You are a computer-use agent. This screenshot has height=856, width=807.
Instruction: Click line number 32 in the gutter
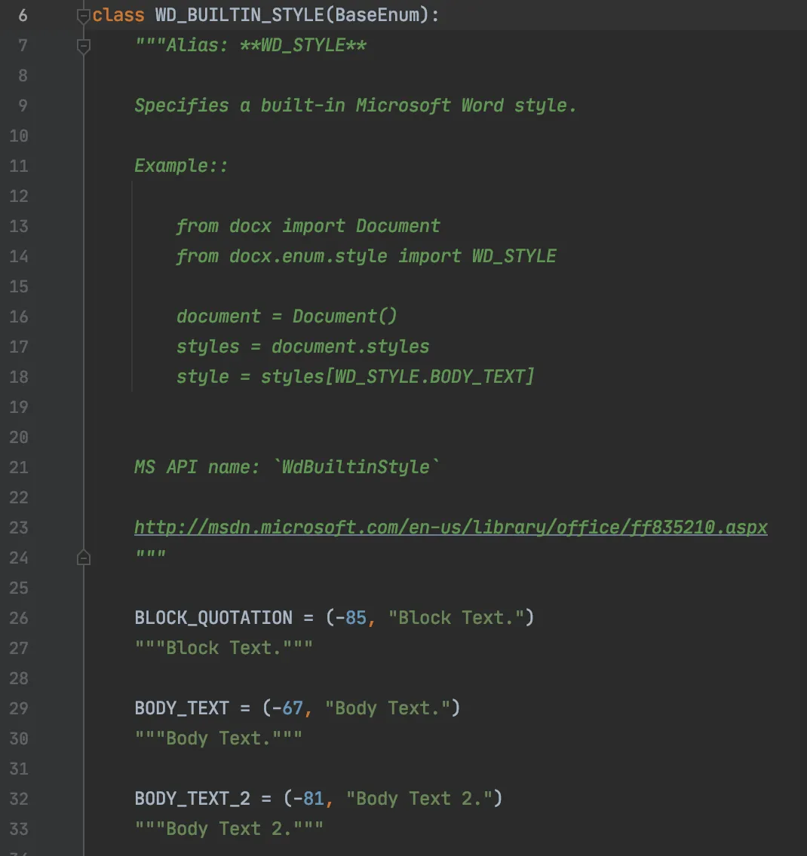click(19, 799)
